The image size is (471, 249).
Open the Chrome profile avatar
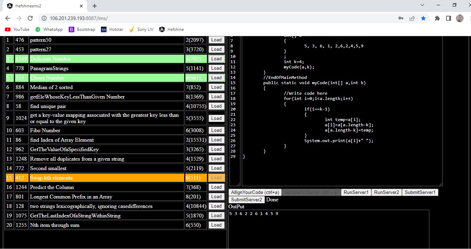click(459, 18)
